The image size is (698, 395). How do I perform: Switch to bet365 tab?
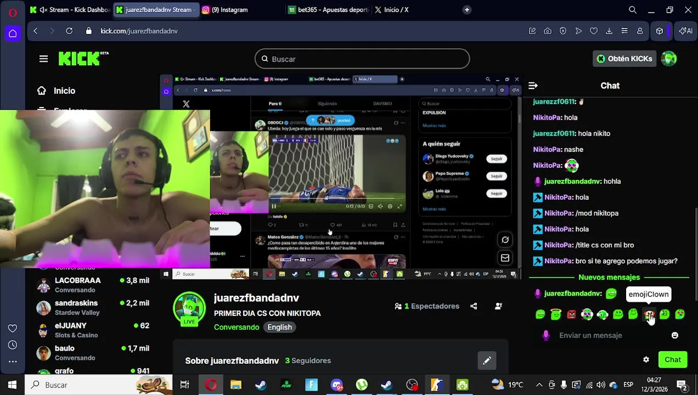pyautogui.click(x=328, y=10)
